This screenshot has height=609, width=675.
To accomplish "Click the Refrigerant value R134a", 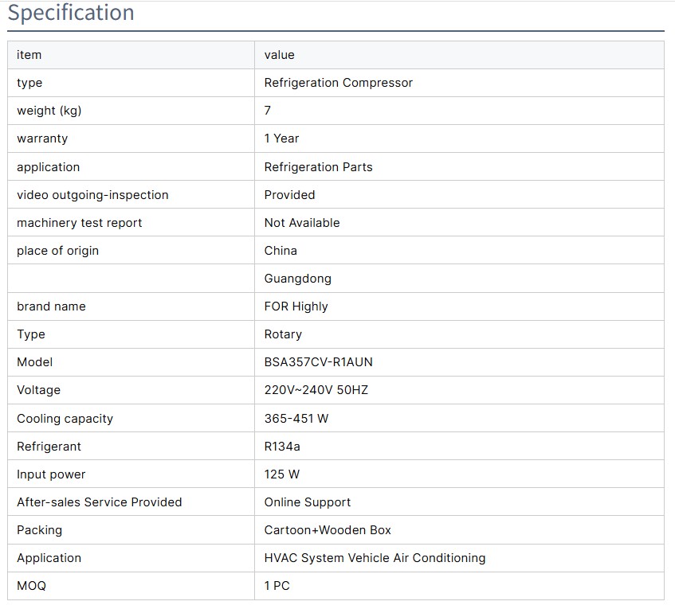I will click(x=282, y=447).
